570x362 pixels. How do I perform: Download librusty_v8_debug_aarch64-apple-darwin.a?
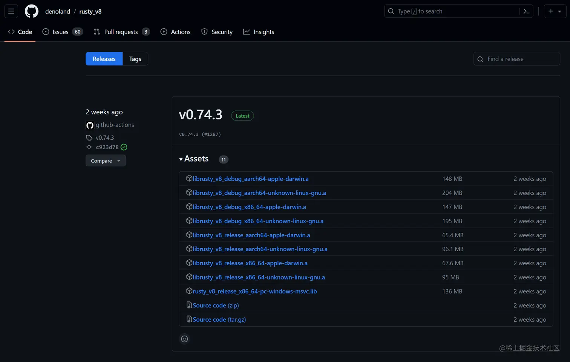(x=251, y=179)
